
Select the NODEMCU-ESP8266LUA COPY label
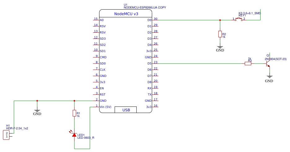point(145,7)
